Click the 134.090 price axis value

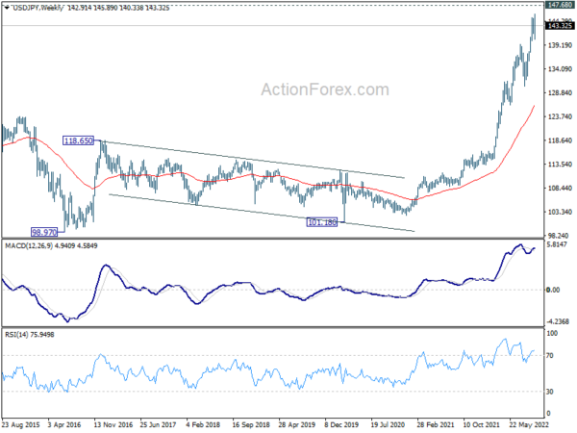point(560,69)
